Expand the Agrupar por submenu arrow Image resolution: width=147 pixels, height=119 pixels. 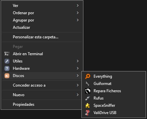click(78, 20)
